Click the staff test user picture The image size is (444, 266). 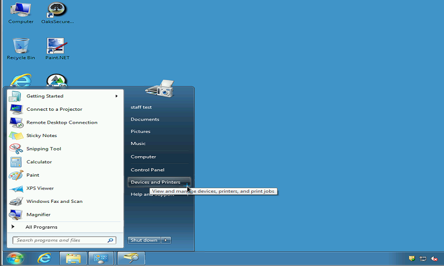pos(160,88)
